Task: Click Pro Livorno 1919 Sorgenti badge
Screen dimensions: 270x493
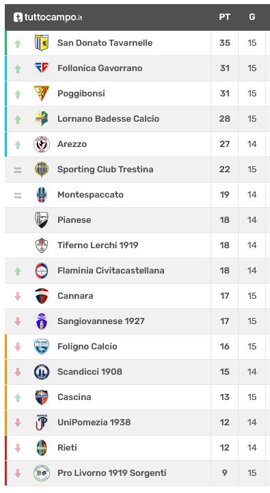Action: [42, 473]
